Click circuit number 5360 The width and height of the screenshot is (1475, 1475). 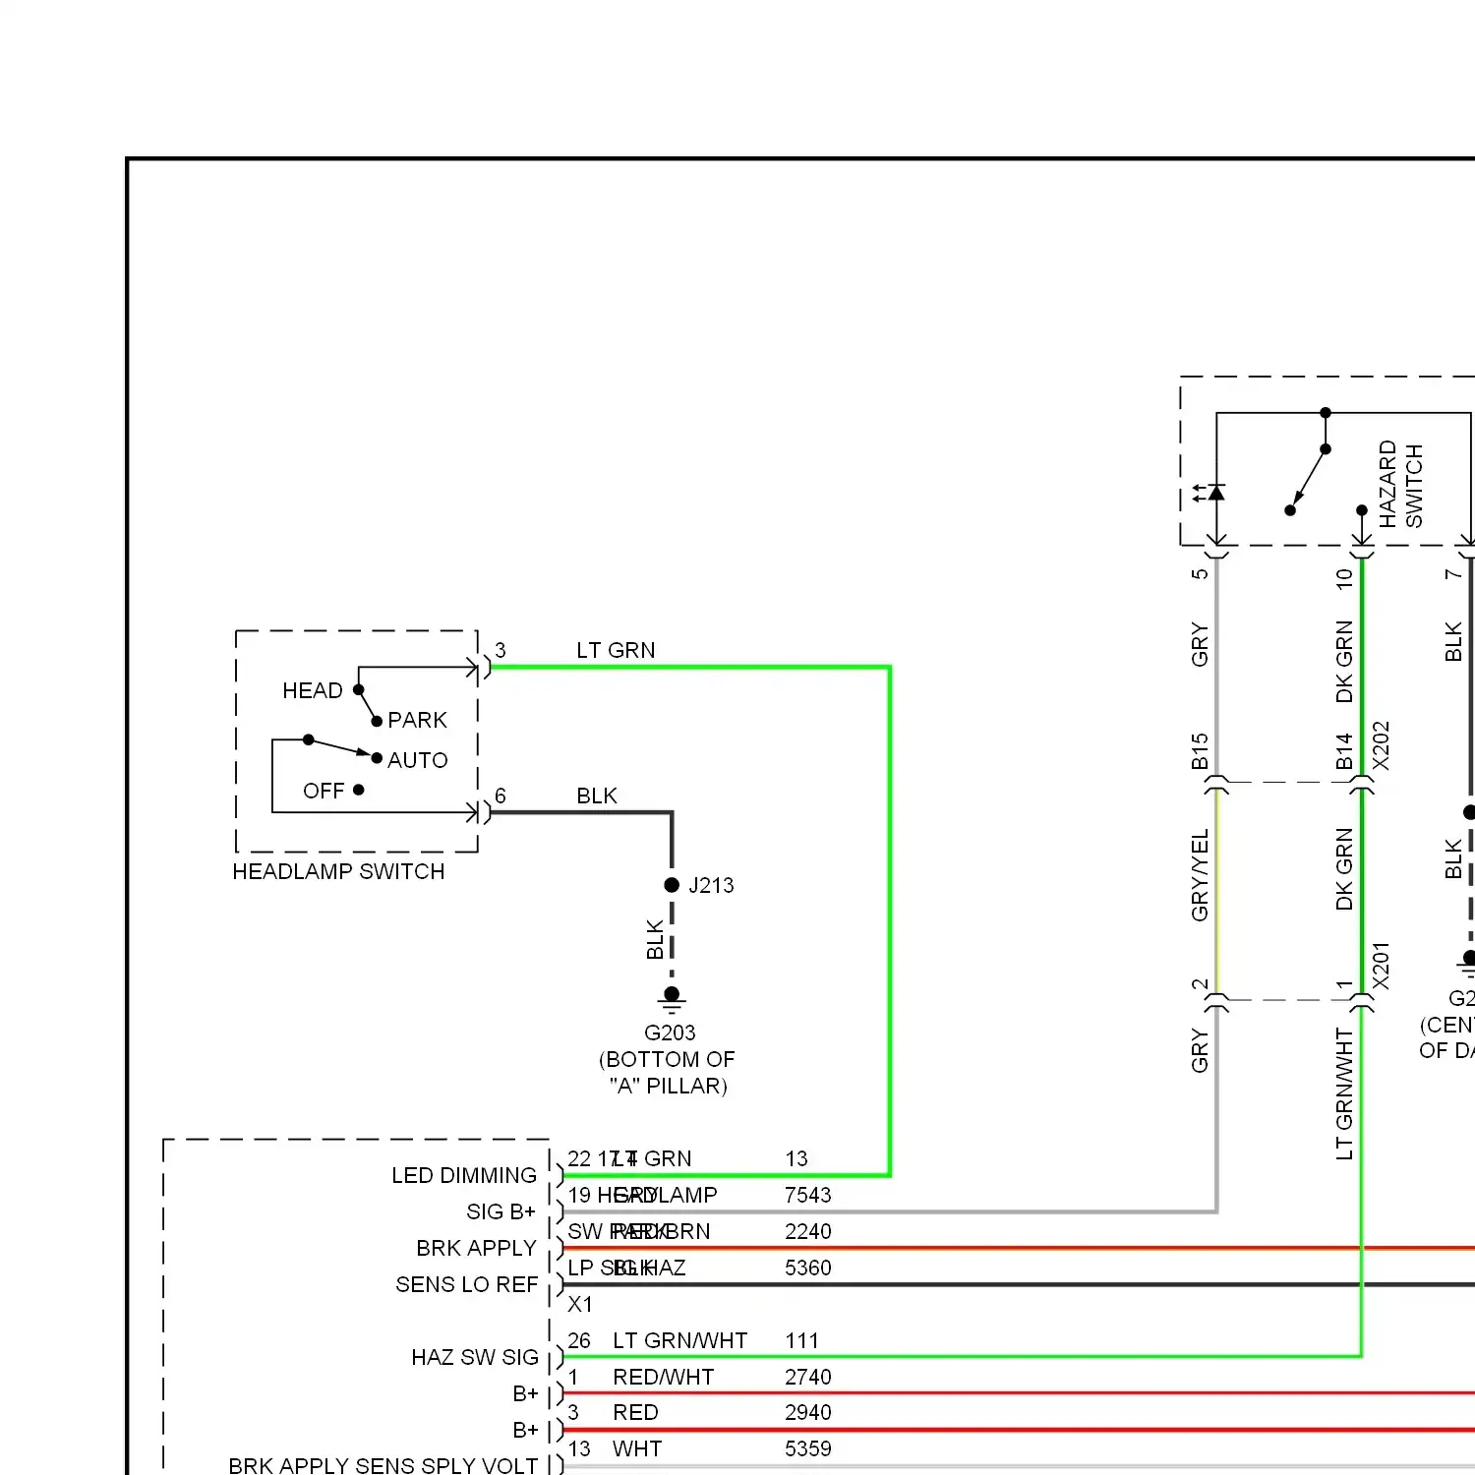(x=808, y=1268)
